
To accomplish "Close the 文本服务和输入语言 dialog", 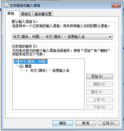I will (x=116, y=6).
